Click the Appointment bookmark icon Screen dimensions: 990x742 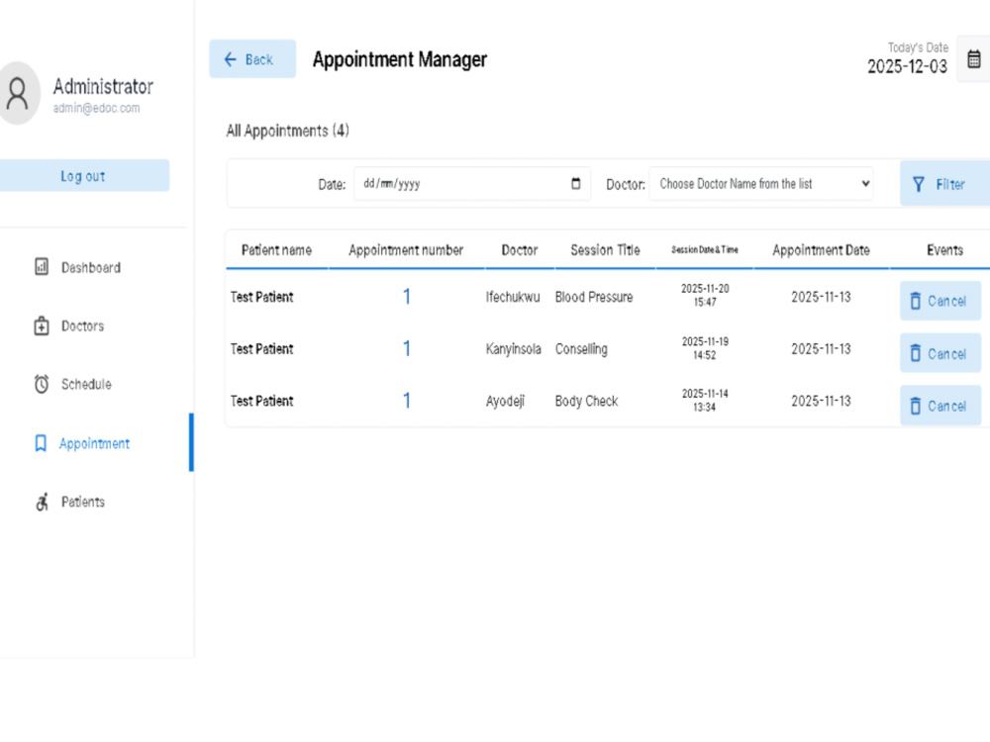tap(41, 443)
